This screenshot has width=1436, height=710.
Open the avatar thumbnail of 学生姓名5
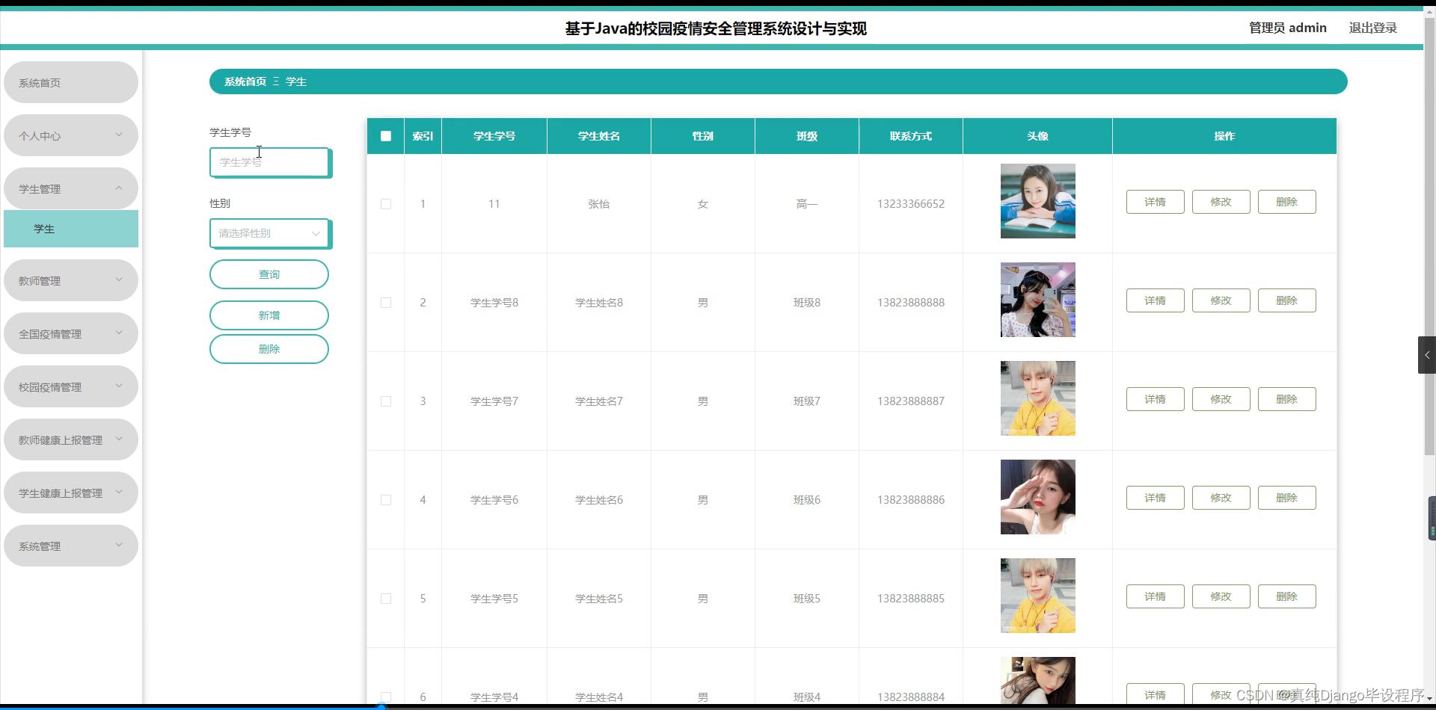point(1038,596)
